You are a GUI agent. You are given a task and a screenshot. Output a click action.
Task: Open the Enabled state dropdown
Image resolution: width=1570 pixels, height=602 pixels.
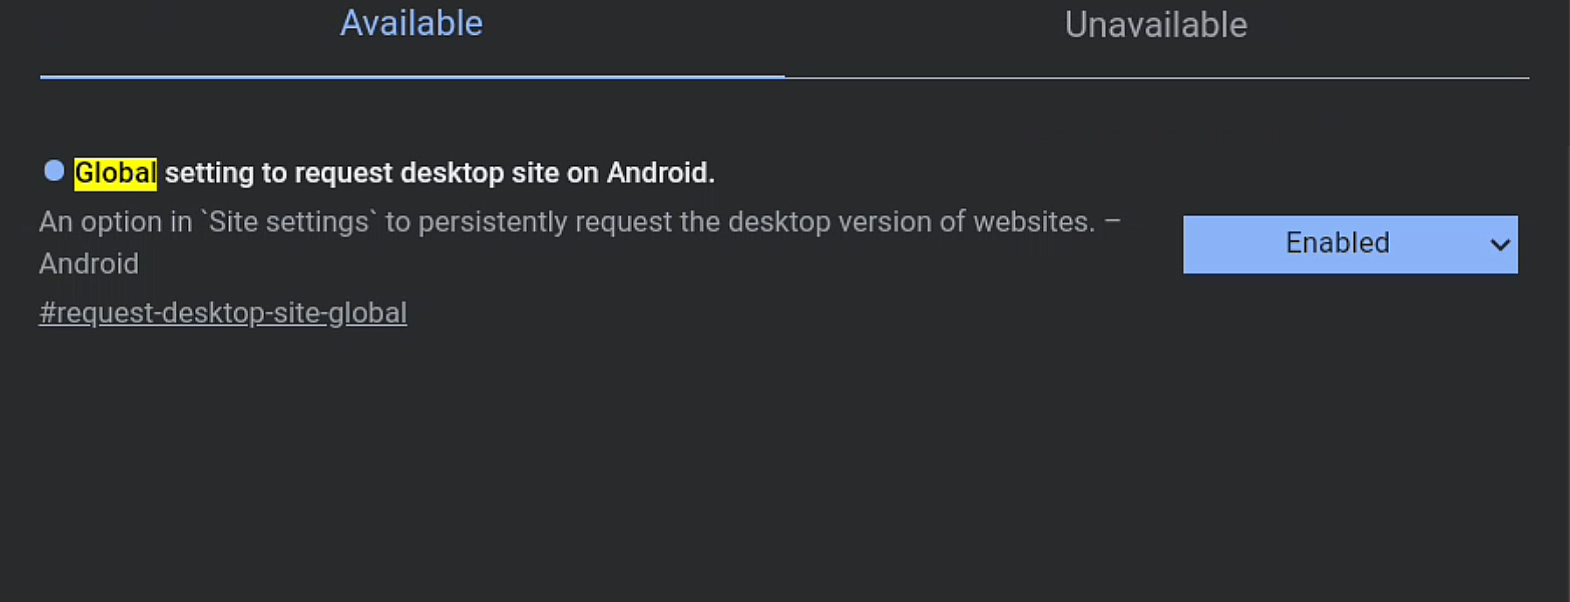click(x=1349, y=245)
